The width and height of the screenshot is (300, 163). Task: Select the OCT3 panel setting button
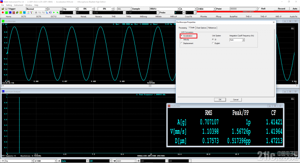pyautogui.click(x=24, y=17)
